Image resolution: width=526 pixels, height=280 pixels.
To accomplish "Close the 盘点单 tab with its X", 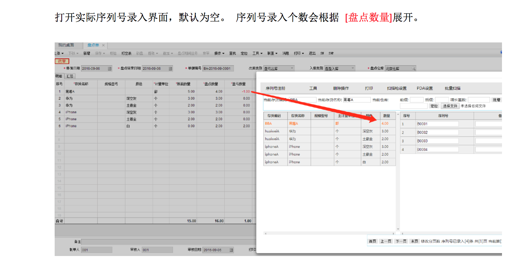I will pyautogui.click(x=103, y=45).
